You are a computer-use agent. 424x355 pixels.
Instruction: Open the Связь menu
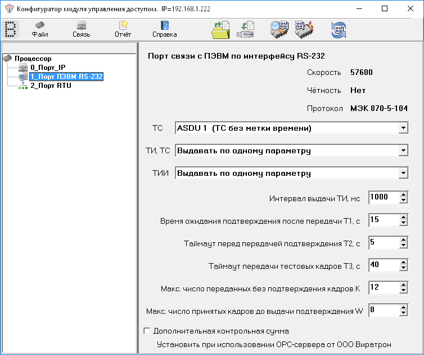click(81, 29)
